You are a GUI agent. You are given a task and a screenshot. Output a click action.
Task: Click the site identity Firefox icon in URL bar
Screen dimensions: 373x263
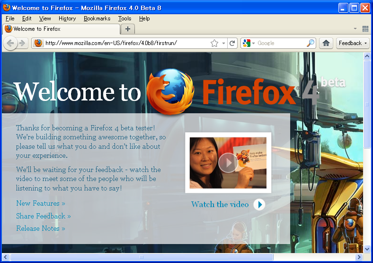coord(38,43)
